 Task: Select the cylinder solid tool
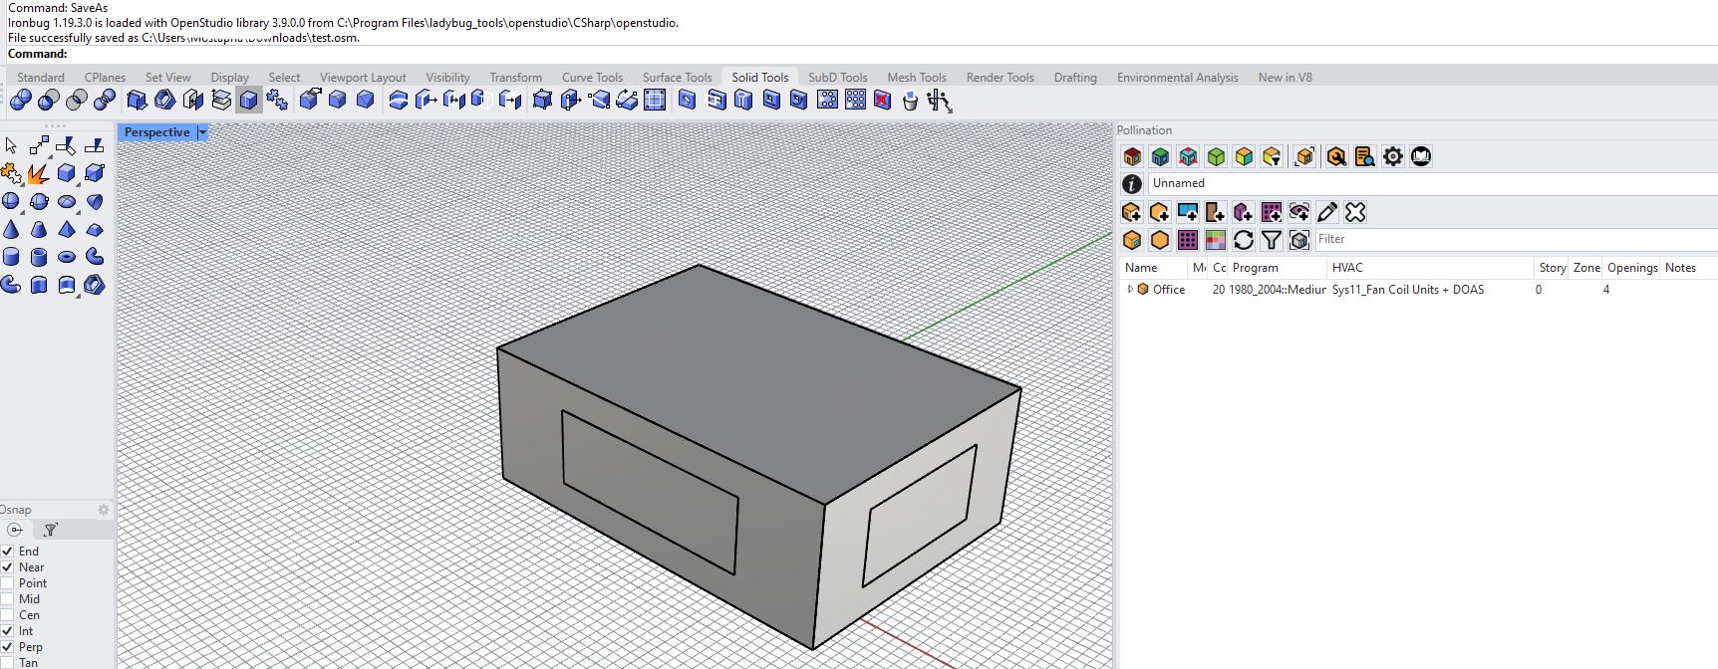pyautogui.click(x=11, y=257)
